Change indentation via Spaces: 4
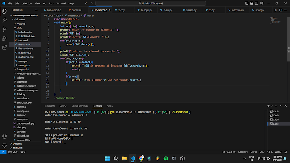290x163 pixels. (x=243, y=152)
